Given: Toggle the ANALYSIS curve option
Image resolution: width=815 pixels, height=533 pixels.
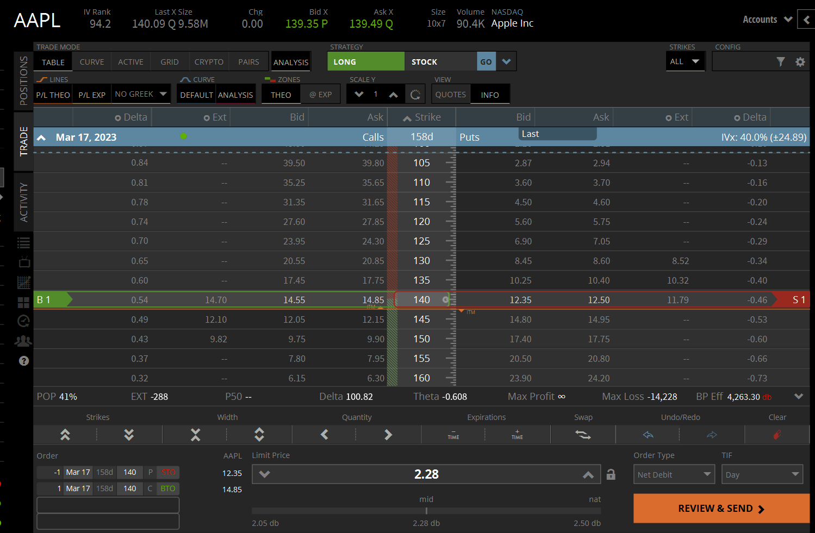Looking at the screenshot, I should [x=235, y=95].
